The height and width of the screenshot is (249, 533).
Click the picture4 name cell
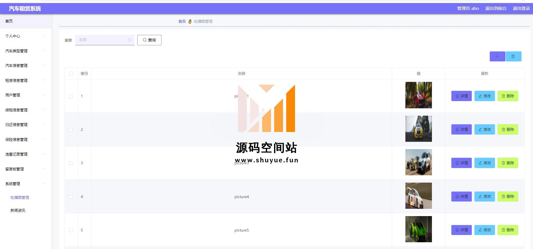click(242, 197)
